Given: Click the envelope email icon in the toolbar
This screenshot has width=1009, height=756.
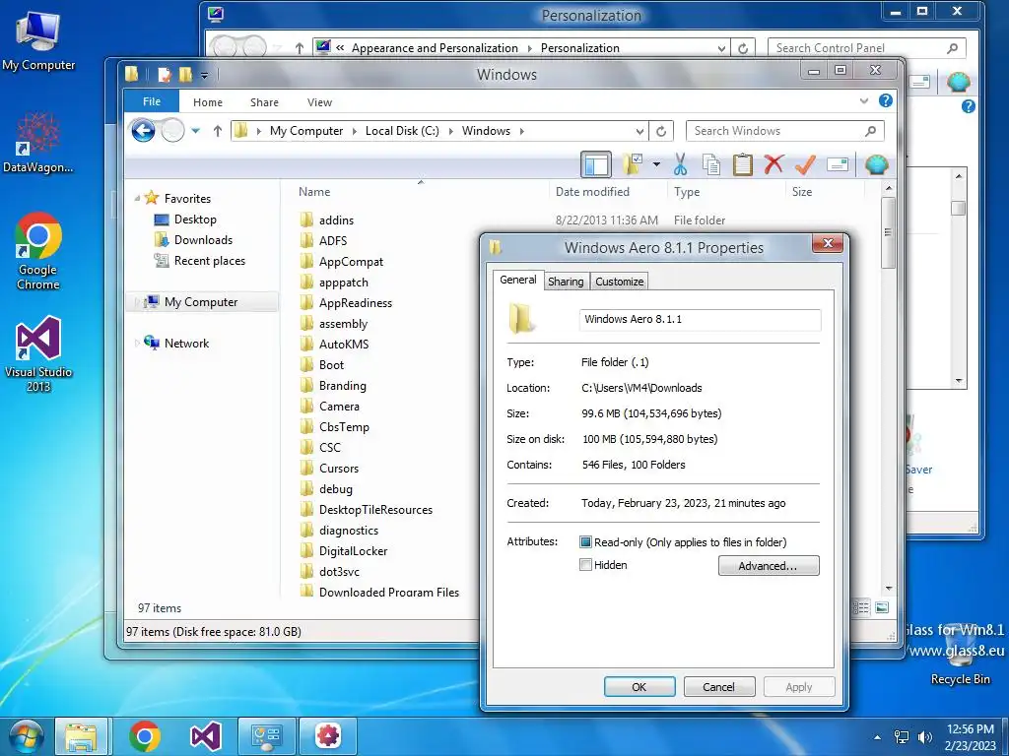Looking at the screenshot, I should (838, 164).
